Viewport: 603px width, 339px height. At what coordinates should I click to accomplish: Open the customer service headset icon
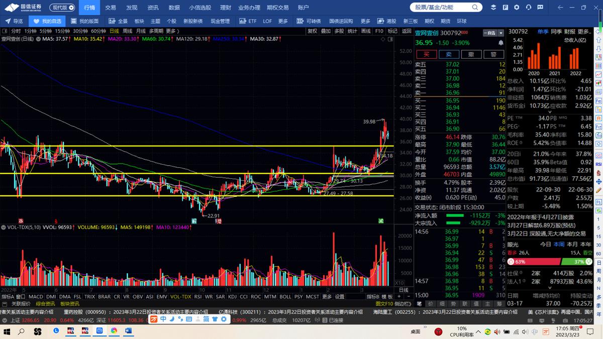point(528,8)
